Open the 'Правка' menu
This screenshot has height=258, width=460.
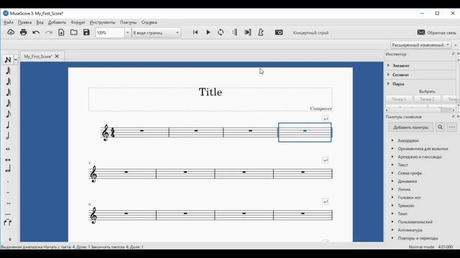coord(24,22)
